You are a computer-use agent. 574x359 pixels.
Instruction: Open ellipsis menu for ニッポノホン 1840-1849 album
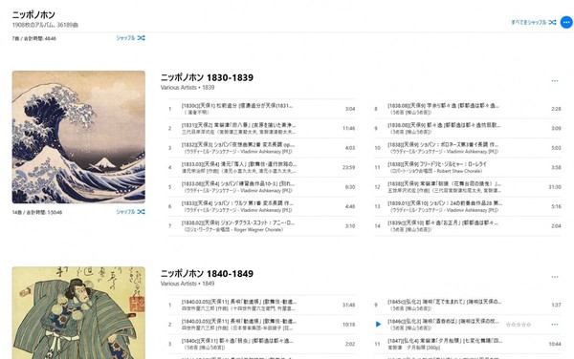555,277
